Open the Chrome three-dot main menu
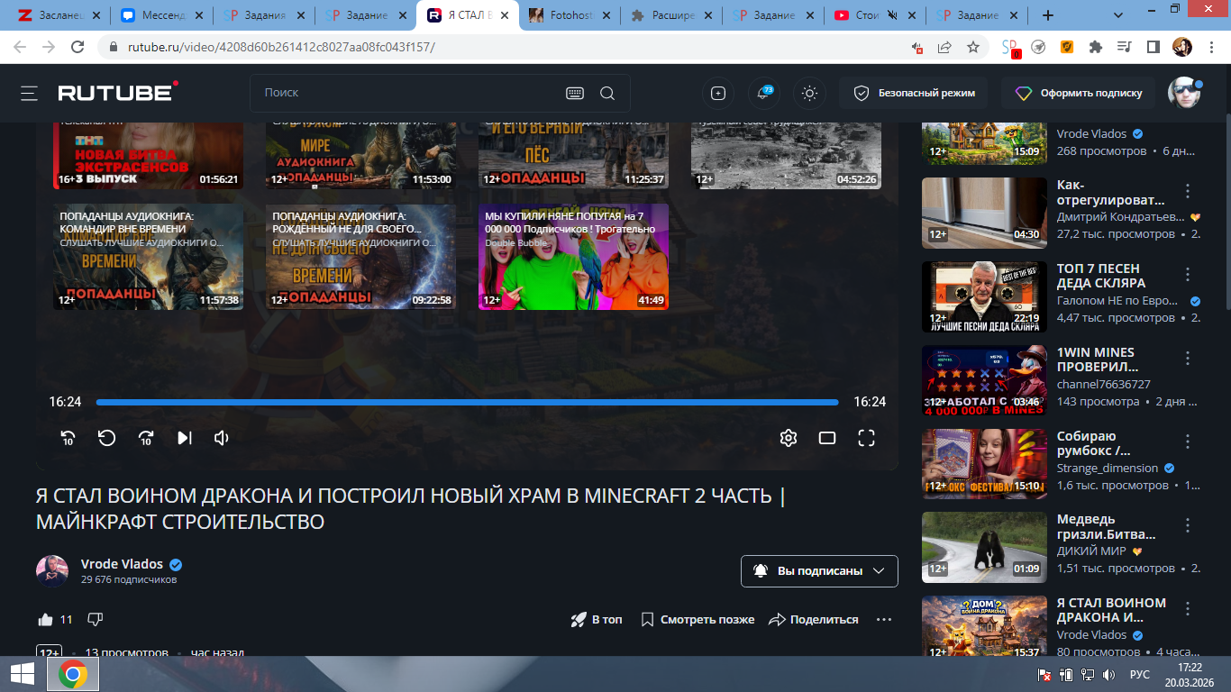 coord(1210,47)
